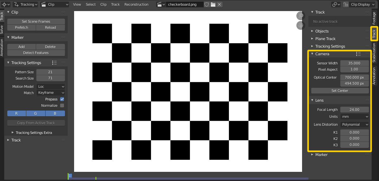
Task: Open the editor type selector icon
Action: coord(6,4)
